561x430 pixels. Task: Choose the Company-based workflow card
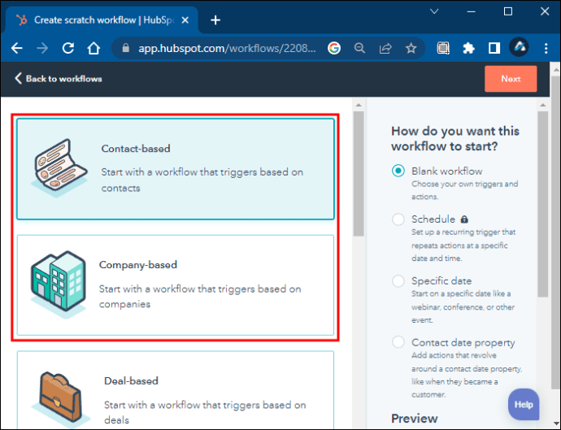[x=176, y=285]
